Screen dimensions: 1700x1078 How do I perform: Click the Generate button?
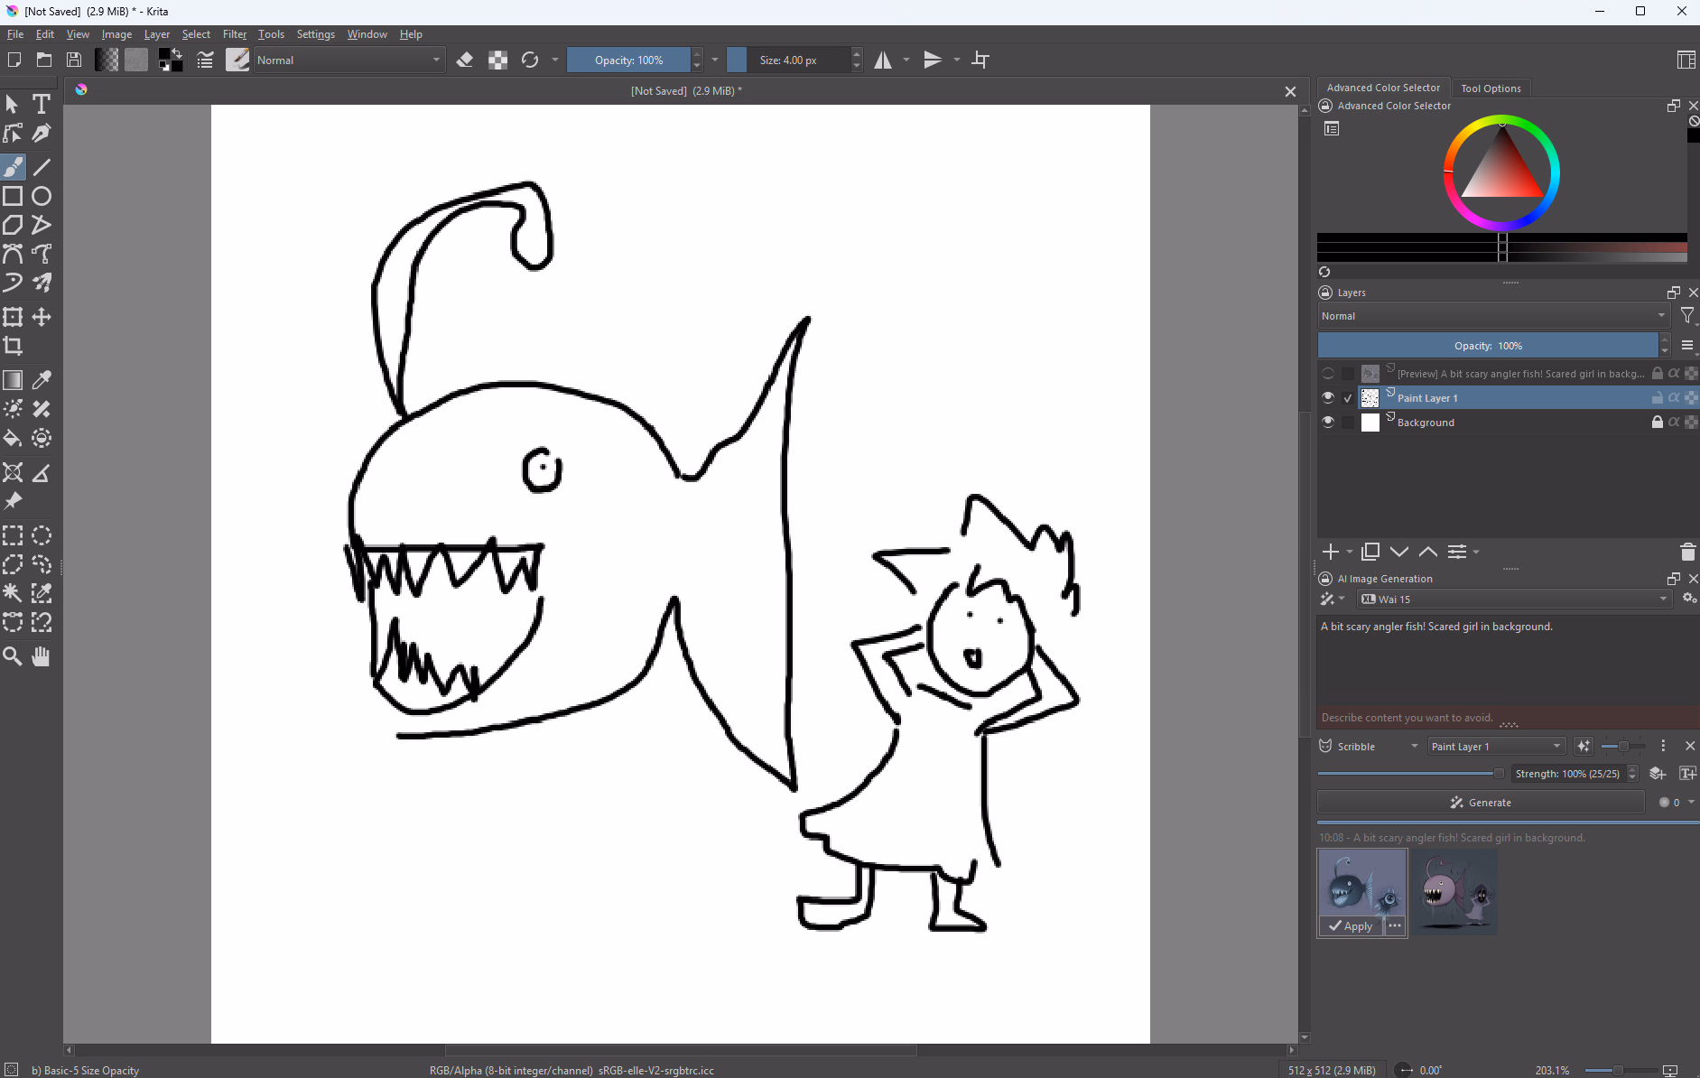pos(1481,803)
